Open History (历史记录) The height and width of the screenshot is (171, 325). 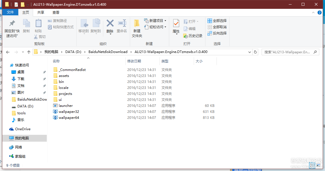(193, 36)
